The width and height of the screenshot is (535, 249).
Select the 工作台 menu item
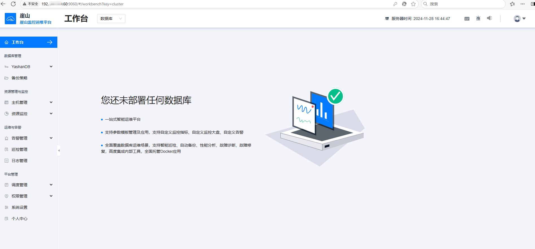point(29,42)
